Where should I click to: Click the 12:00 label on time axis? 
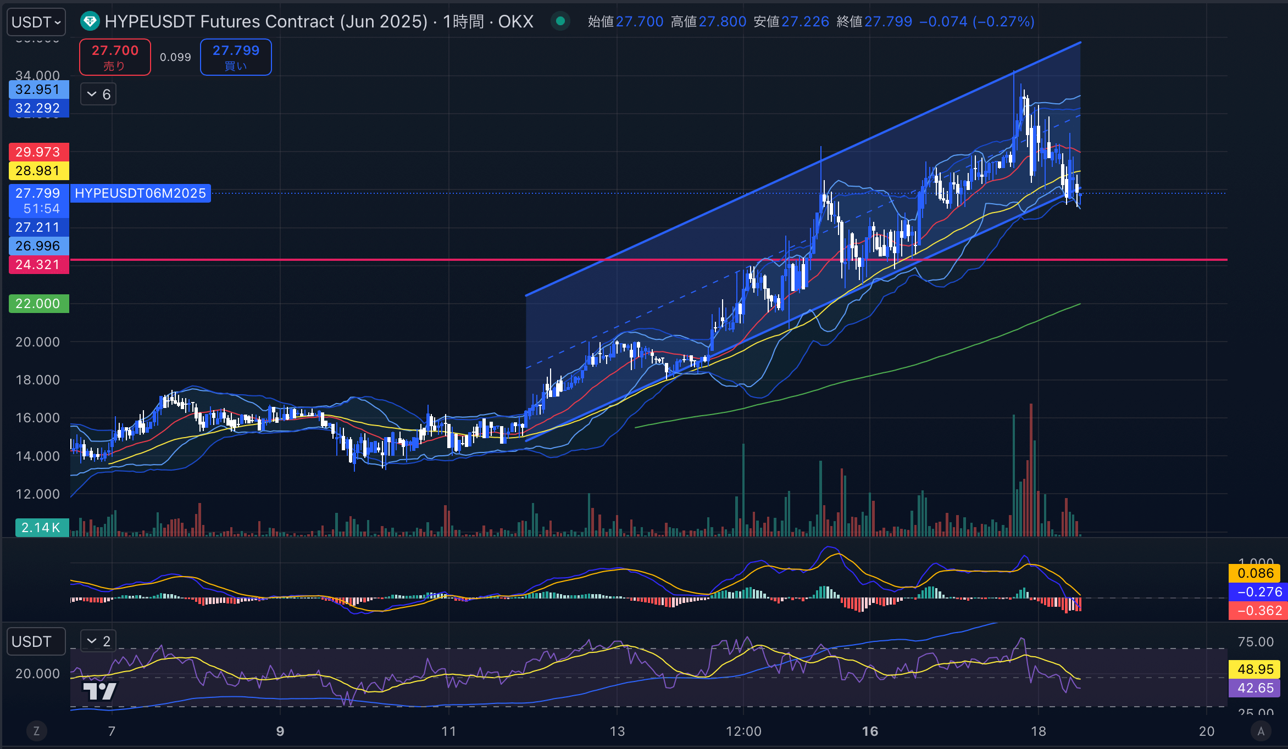point(743,731)
